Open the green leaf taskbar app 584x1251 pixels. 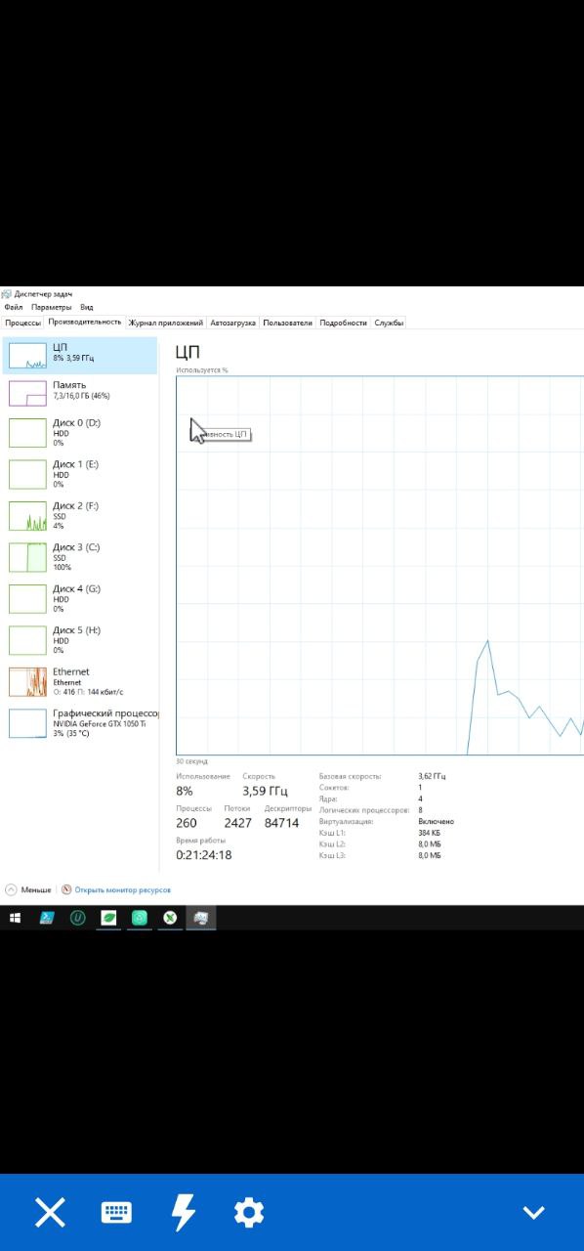coord(108,918)
